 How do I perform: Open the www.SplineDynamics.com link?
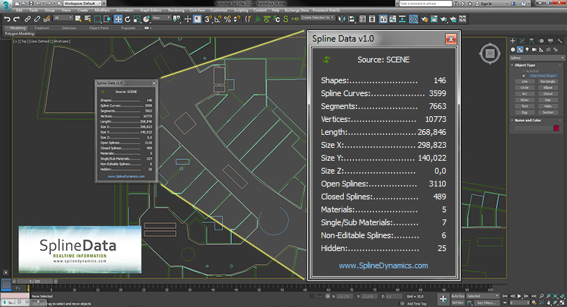tap(383, 265)
